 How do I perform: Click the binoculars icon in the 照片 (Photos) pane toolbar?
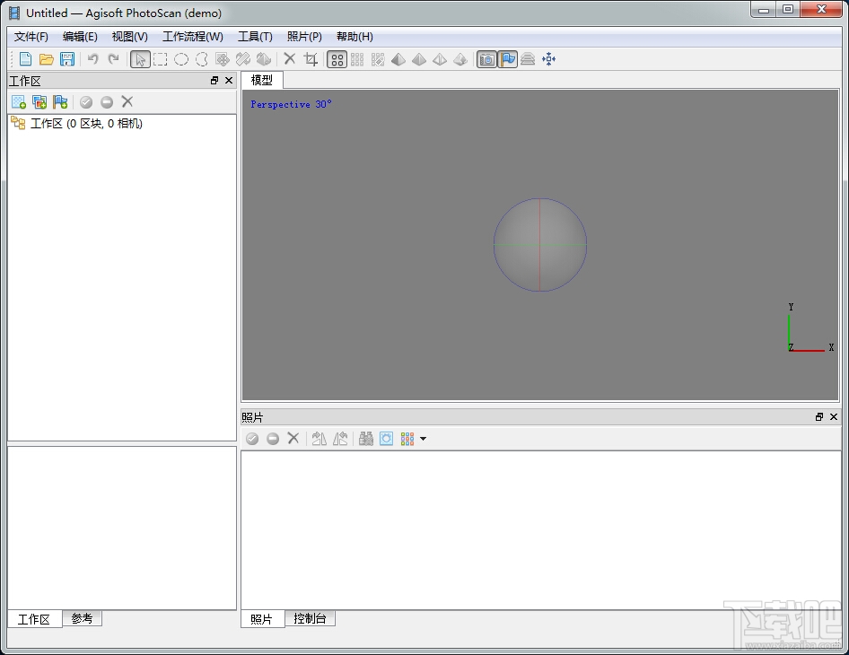[x=366, y=439]
